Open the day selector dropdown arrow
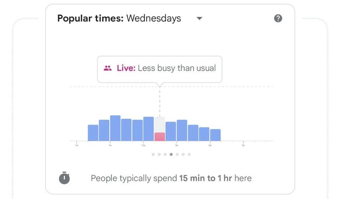 [x=199, y=19]
